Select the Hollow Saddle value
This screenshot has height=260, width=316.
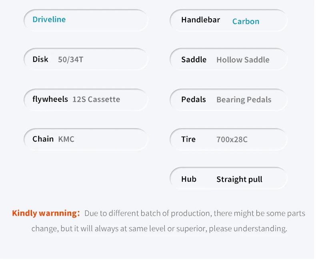pos(243,60)
